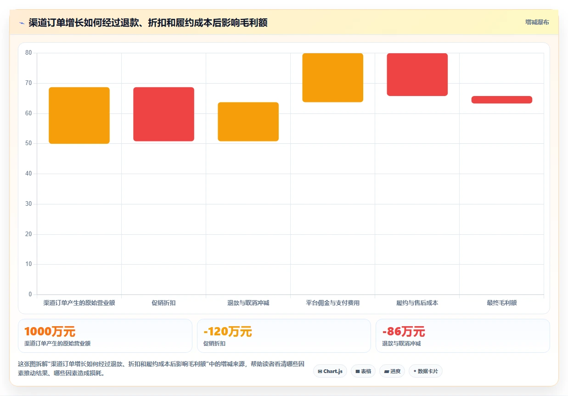568x396 pixels.
Task: Click the orange 退款与取消冲减 bar
Action: [x=248, y=122]
